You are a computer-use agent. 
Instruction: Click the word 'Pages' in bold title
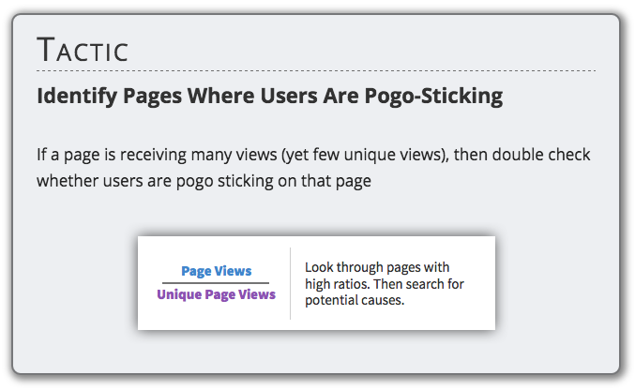pyautogui.click(x=152, y=97)
